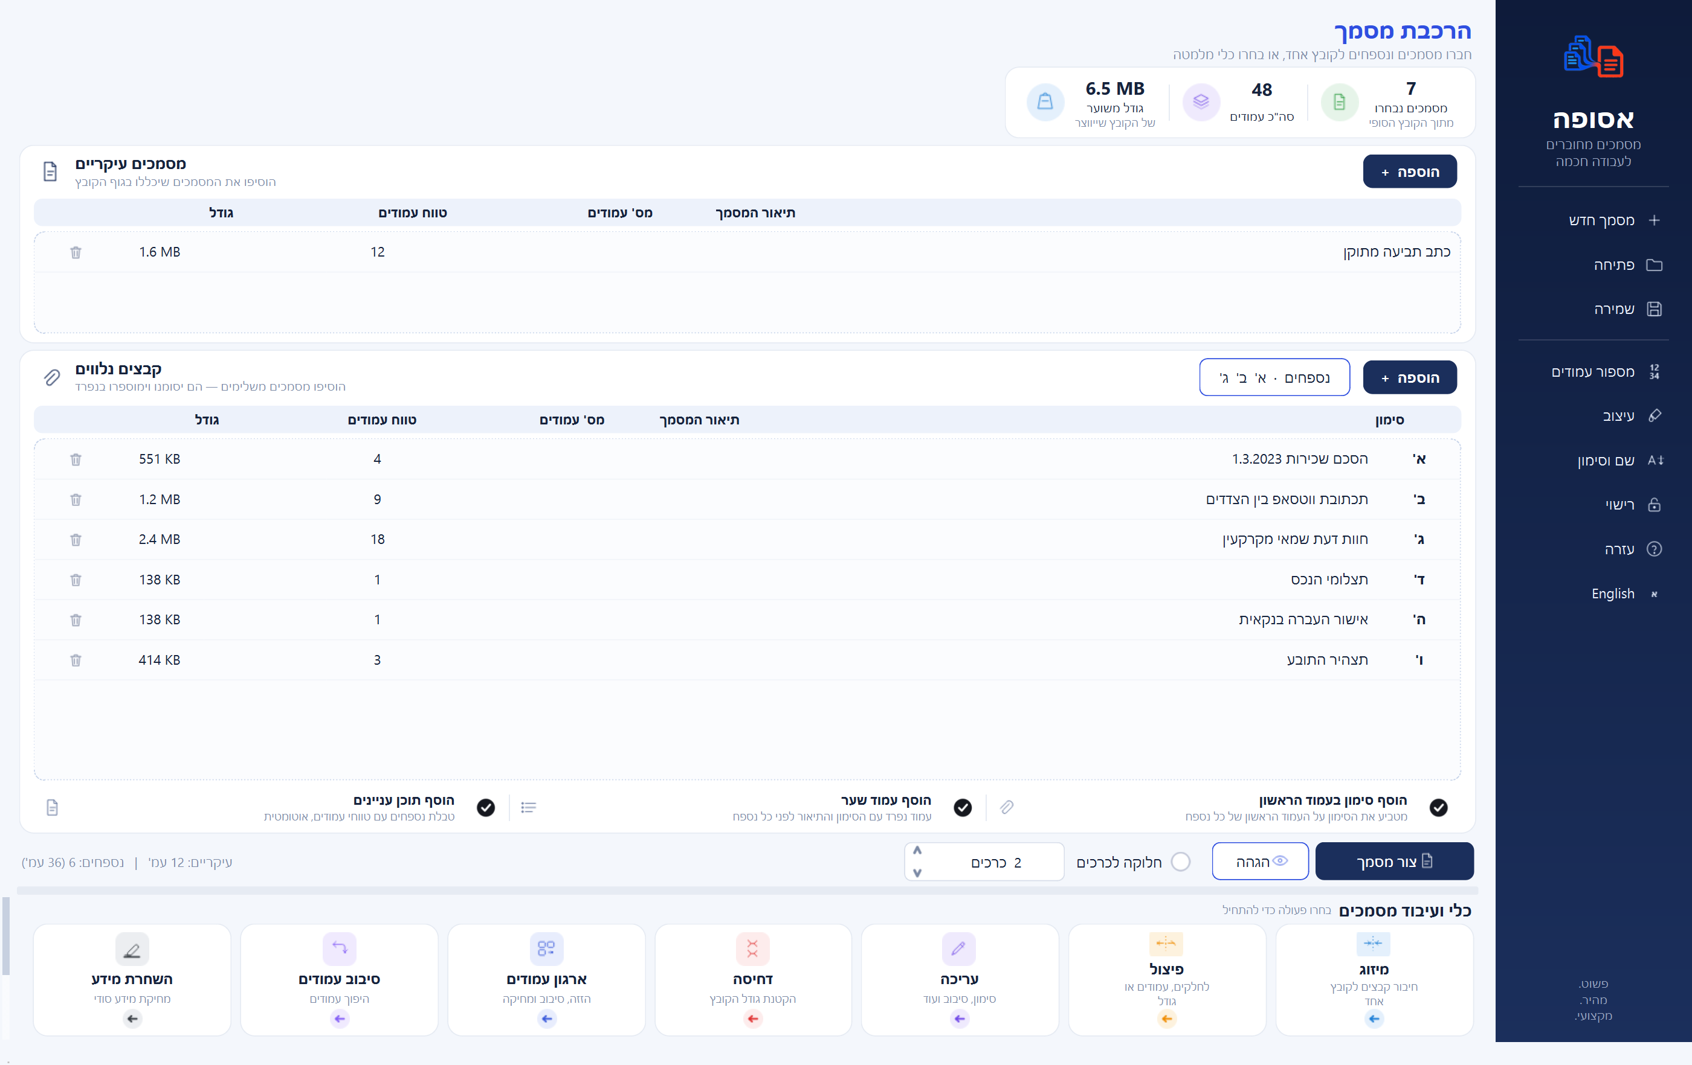Viewport: 1692px width, 1065px height.
Task: Delete the הסכם שכירות 1.3.2023 attachment
Action: click(76, 459)
